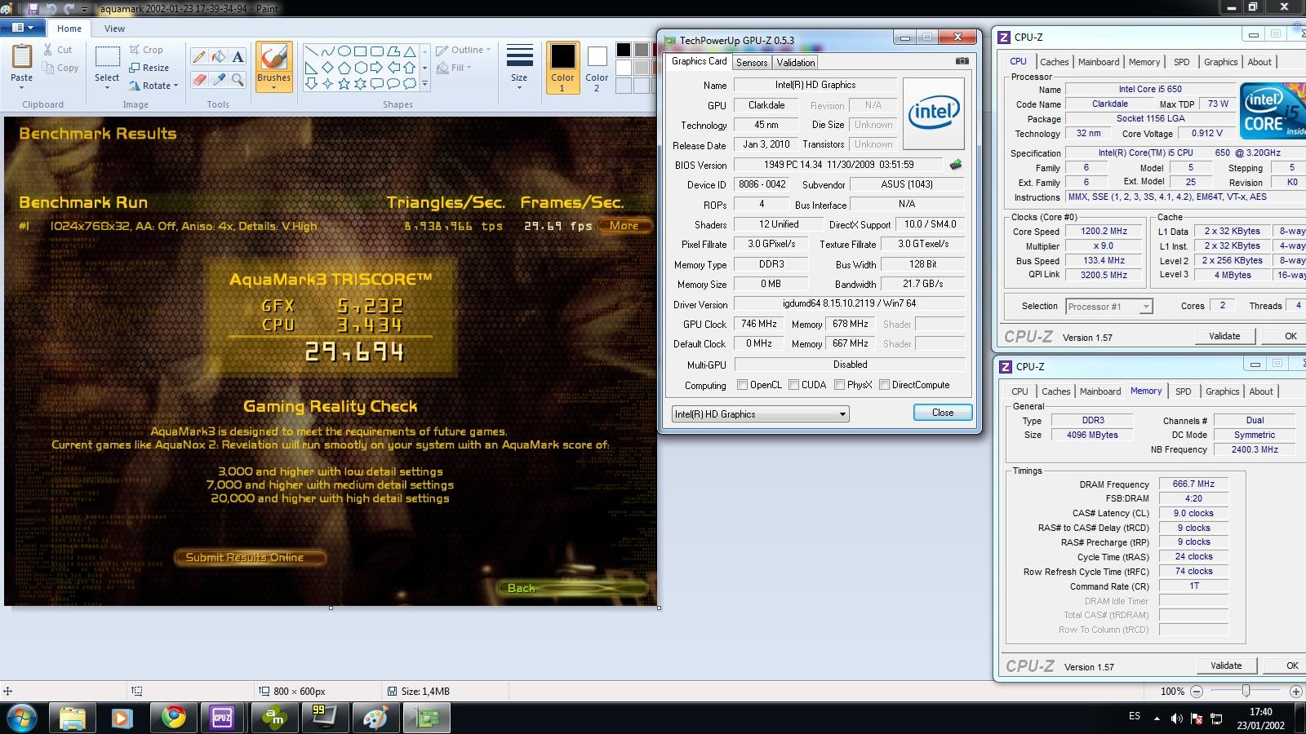
Task: Undo the last action in Paint
Action: [51, 8]
